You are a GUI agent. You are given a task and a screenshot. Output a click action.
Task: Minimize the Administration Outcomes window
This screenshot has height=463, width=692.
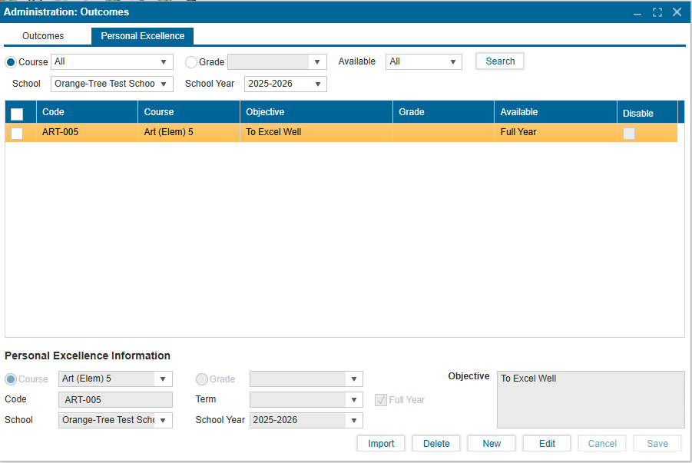coord(637,12)
